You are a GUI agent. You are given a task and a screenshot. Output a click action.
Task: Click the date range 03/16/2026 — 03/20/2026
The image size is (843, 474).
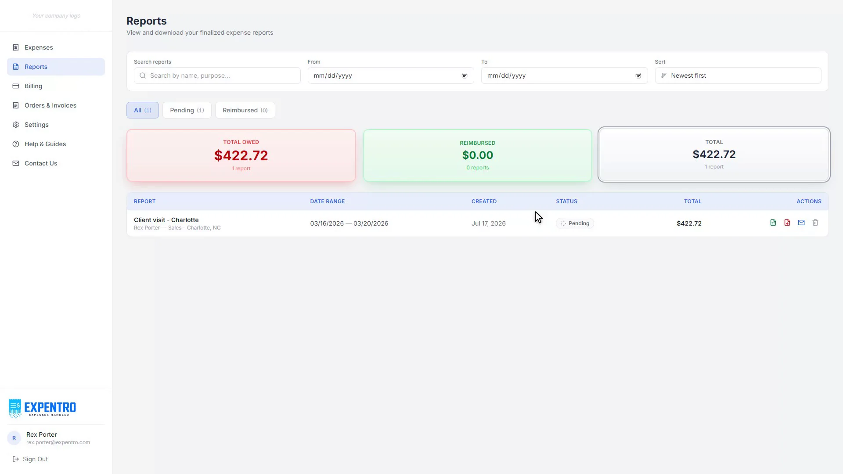tap(349, 223)
